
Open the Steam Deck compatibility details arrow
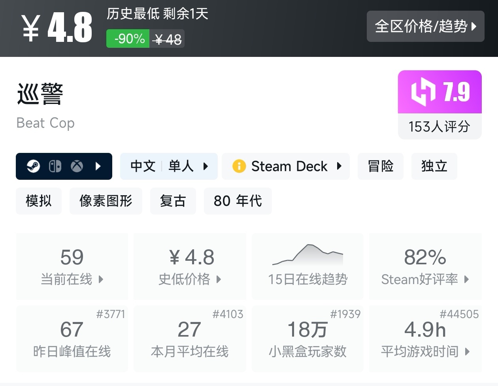(x=339, y=166)
